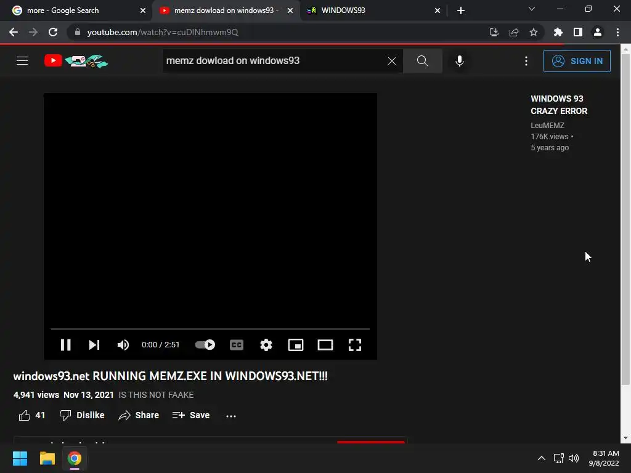Close the Google Search tab
Screen dimensions: 631x473
[x=143, y=10]
